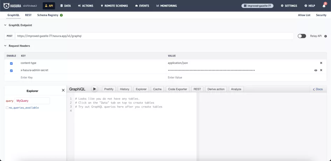Click the query editor text area
Screen dimensions: 331x161
(x=135, y=126)
